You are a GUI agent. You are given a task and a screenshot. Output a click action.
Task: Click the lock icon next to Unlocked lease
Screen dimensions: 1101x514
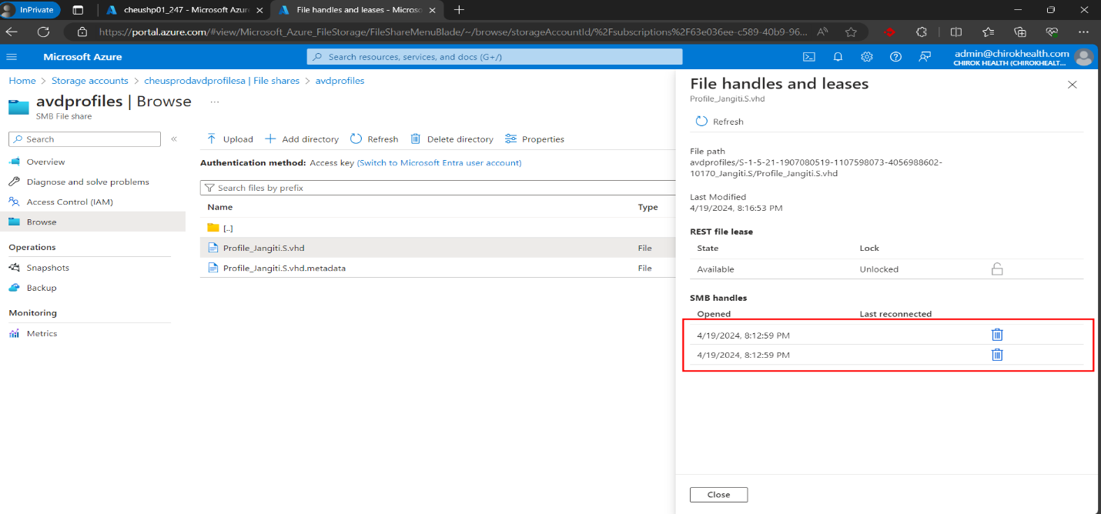coord(998,269)
